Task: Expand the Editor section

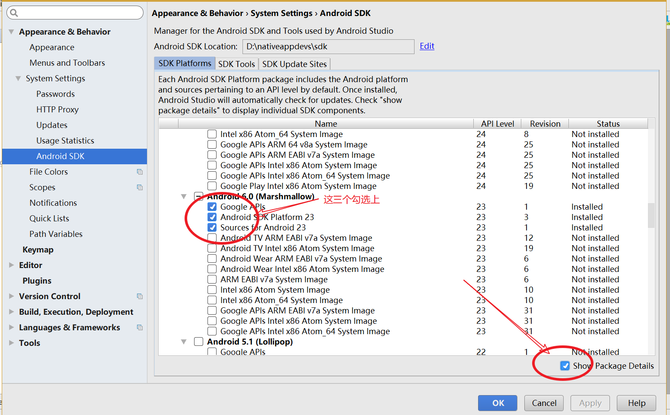Action: (11, 265)
